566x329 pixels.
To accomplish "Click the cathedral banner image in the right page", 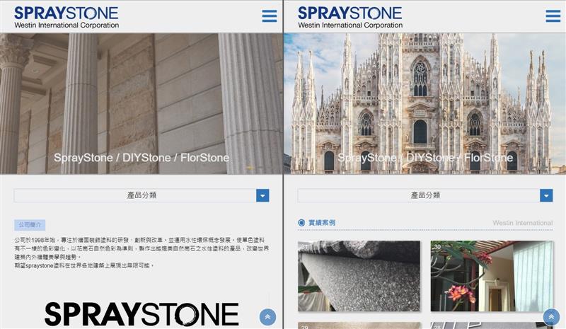I will point(425,103).
